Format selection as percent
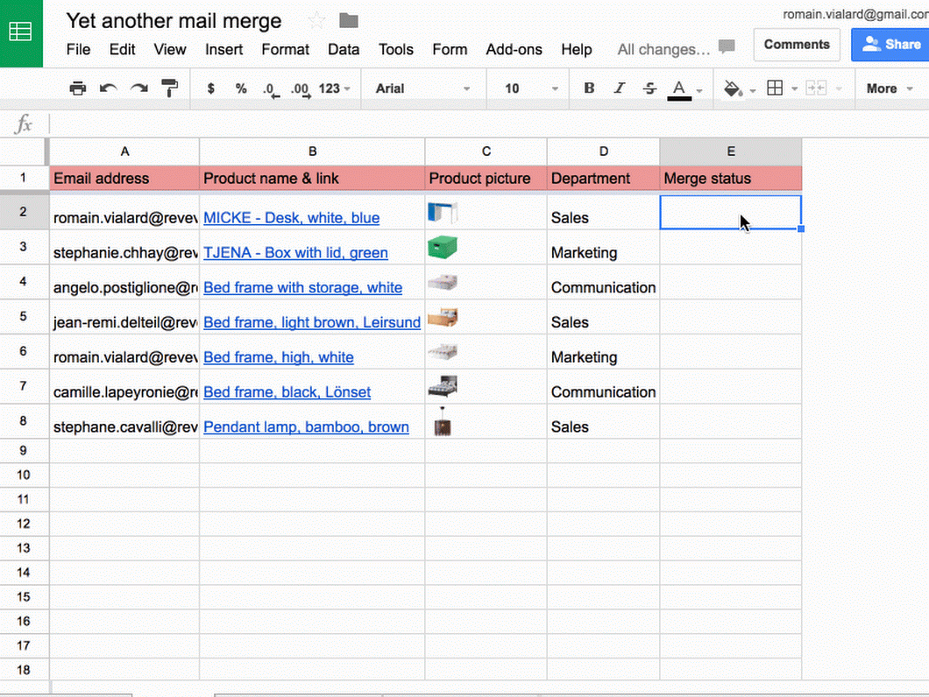This screenshot has height=697, width=929. 241,88
